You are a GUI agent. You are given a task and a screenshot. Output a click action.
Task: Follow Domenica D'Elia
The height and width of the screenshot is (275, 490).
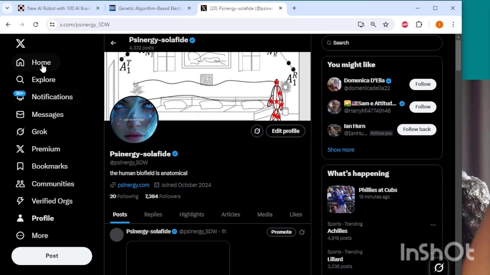pyautogui.click(x=423, y=84)
